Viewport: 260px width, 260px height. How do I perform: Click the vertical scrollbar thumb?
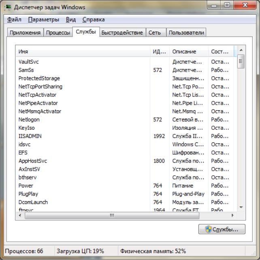241,61
